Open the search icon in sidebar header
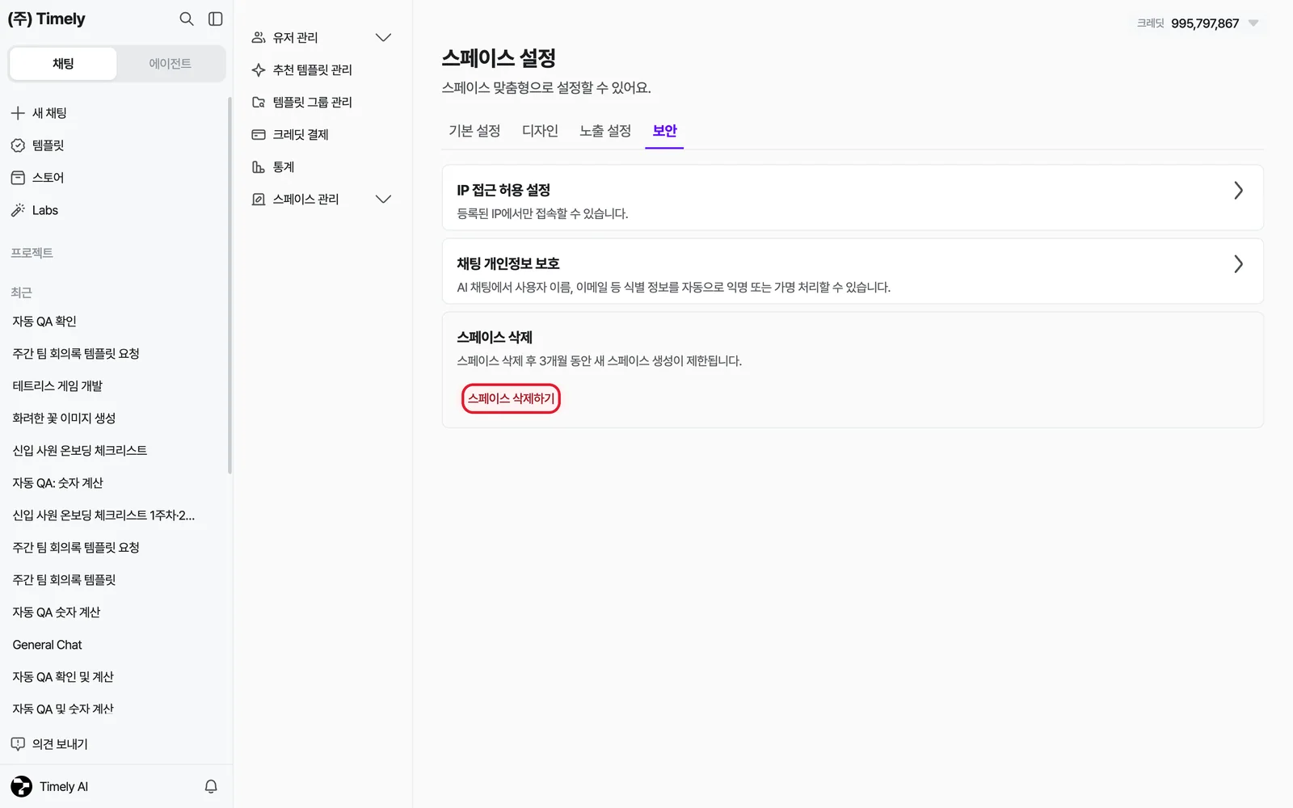 tap(187, 19)
